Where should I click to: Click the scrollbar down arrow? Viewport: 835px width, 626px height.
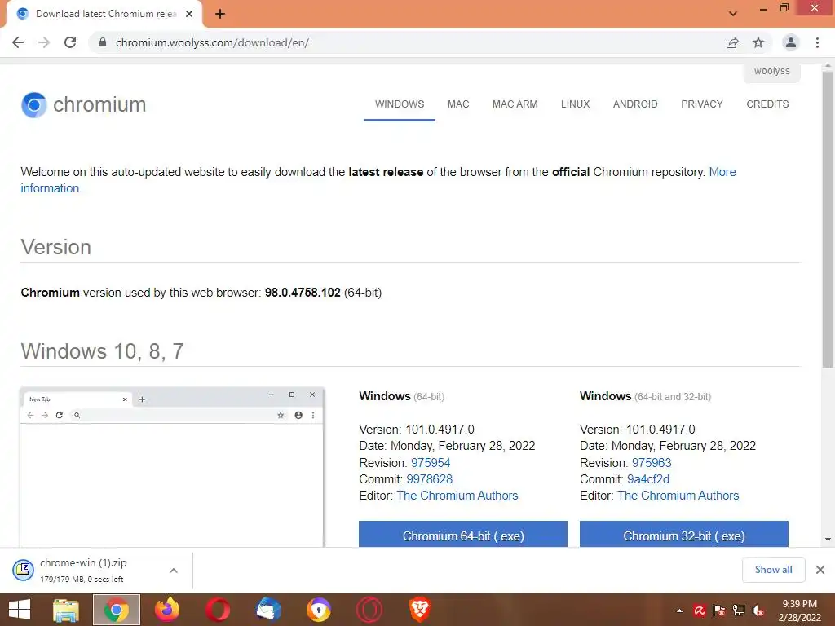[828, 540]
